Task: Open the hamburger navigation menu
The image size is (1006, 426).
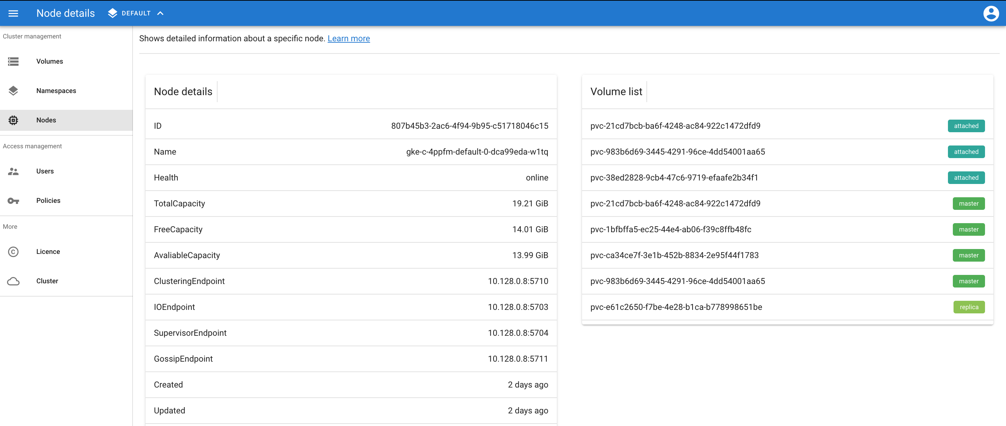Action: point(13,13)
